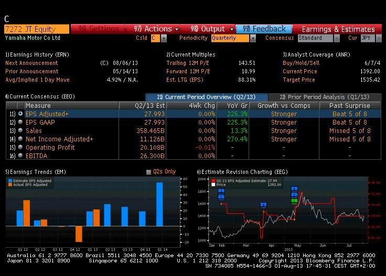Click the Operating Profit 4Wk change -0.01%
Screen dimensions: 386x276
pyautogui.click(x=205, y=148)
